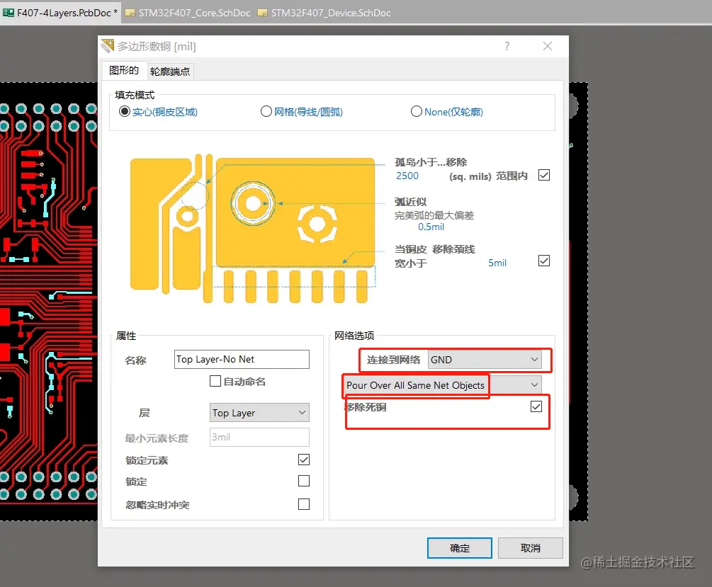Select the 实心(铜皮区域) solid fill radio button
The image size is (712, 587).
pyautogui.click(x=124, y=112)
